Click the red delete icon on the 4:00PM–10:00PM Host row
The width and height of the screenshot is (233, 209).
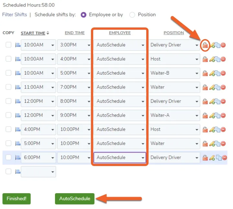click(x=223, y=130)
